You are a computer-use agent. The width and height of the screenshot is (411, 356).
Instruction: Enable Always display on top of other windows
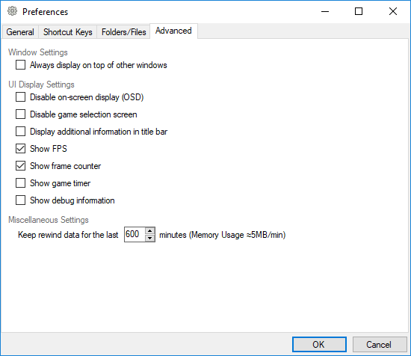click(20, 65)
